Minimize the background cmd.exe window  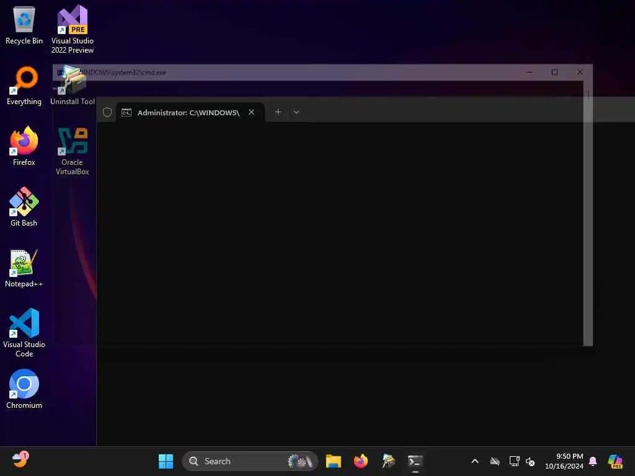point(530,72)
